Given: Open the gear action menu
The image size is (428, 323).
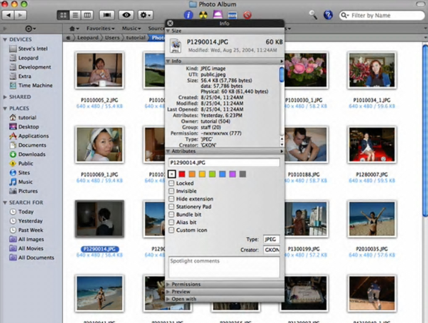Looking at the screenshot, I should click(x=145, y=15).
